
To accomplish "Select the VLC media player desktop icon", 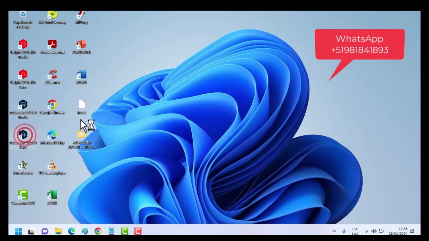I will click(x=52, y=167).
